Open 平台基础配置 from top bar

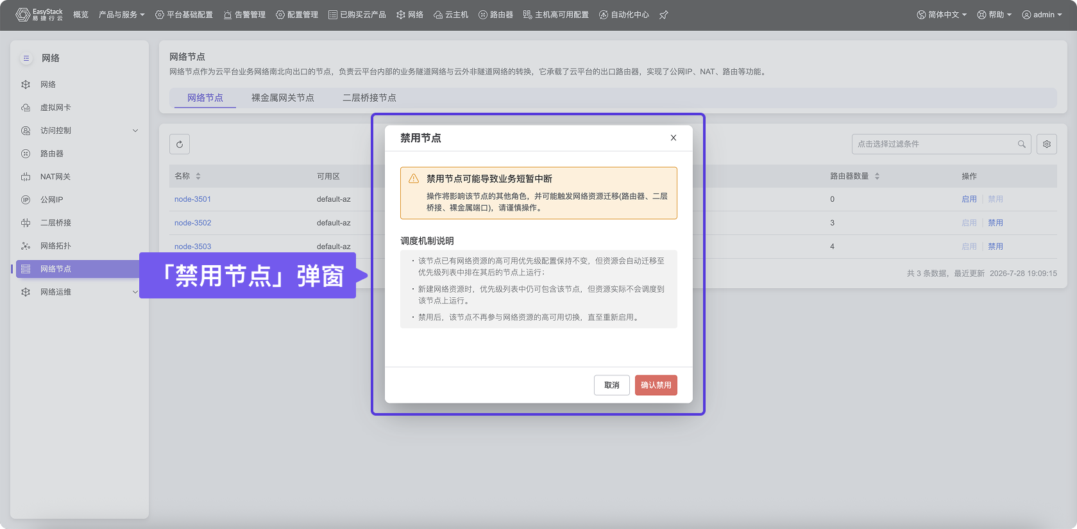[x=184, y=15]
